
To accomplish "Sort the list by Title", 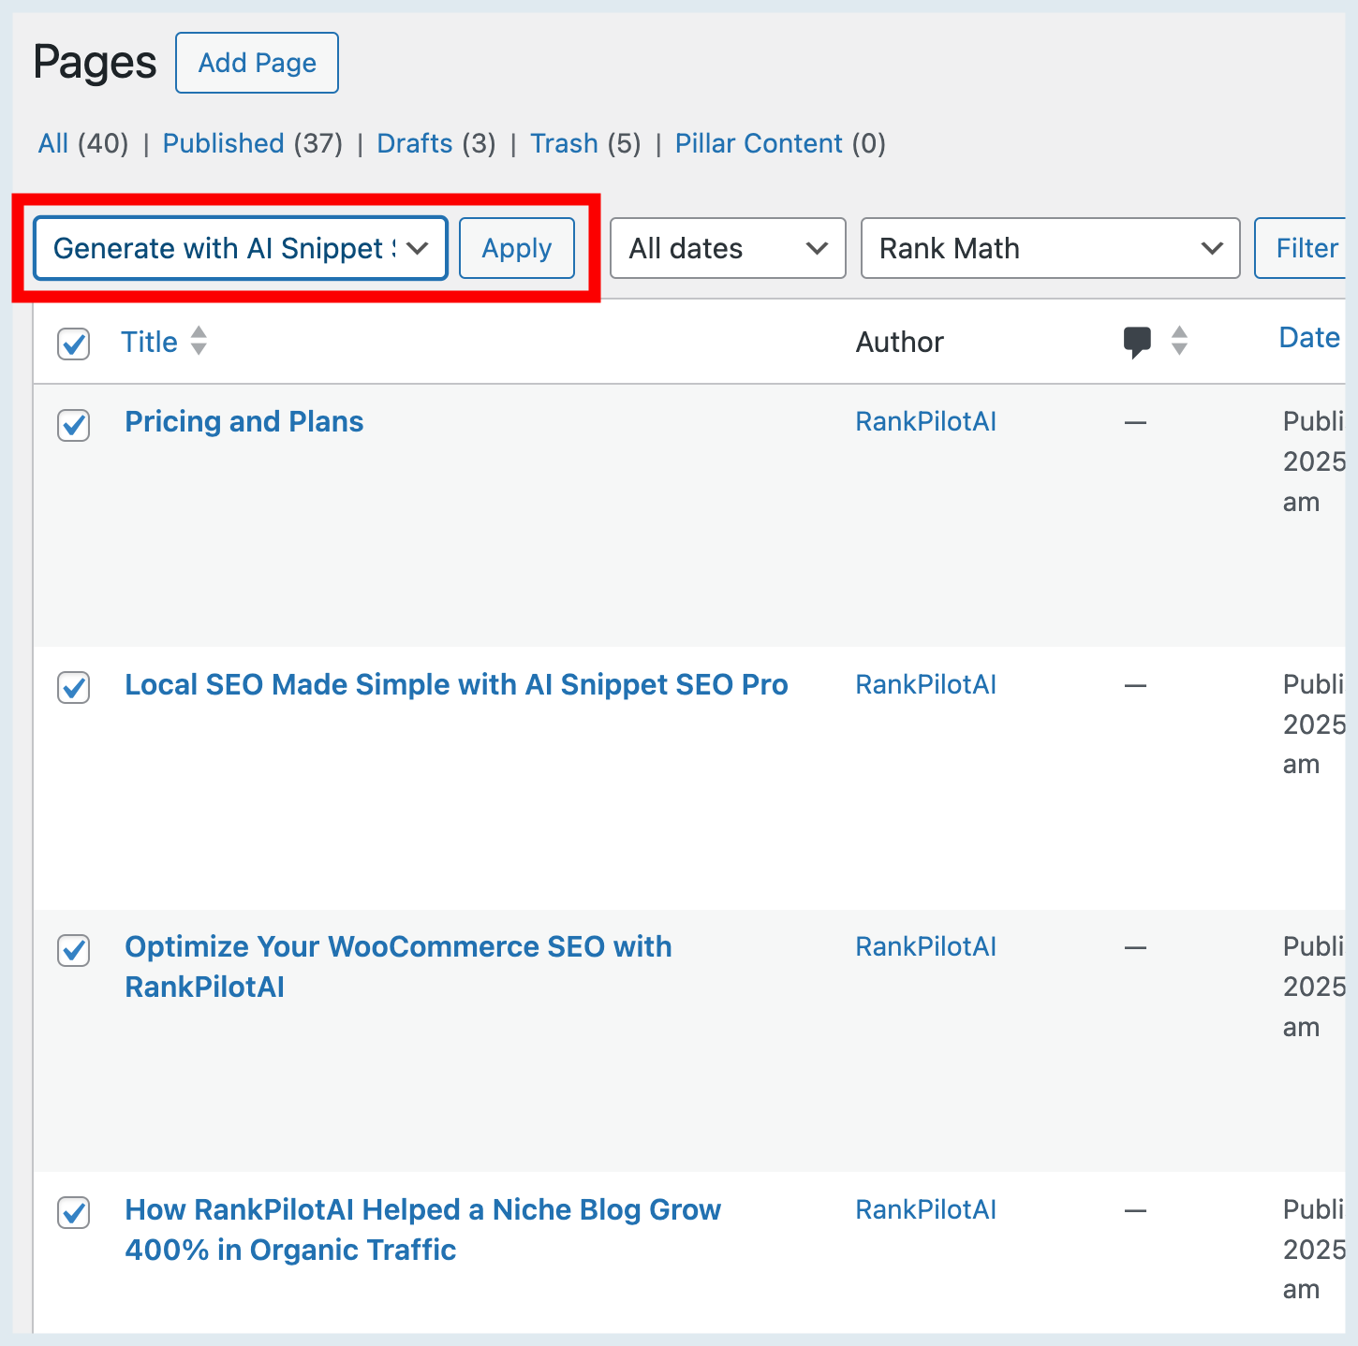I will [x=149, y=342].
